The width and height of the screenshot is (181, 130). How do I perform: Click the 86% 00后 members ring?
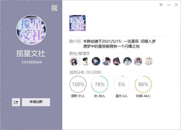pos(143,84)
